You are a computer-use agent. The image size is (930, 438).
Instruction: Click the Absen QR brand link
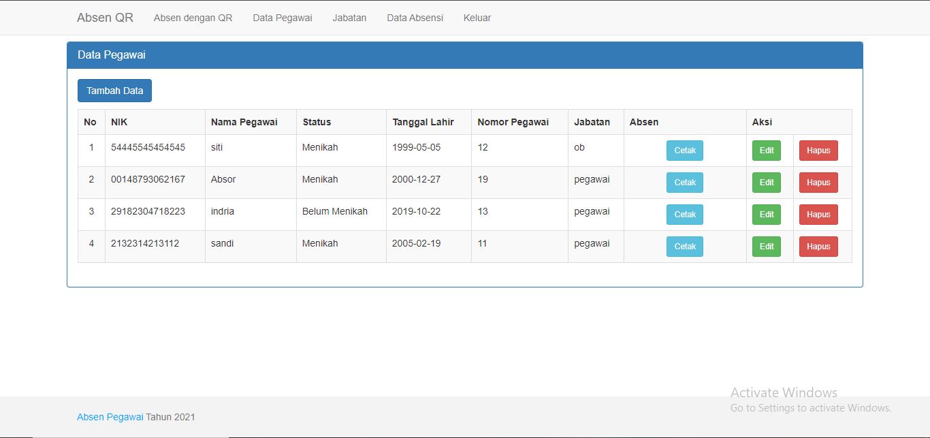click(x=105, y=18)
